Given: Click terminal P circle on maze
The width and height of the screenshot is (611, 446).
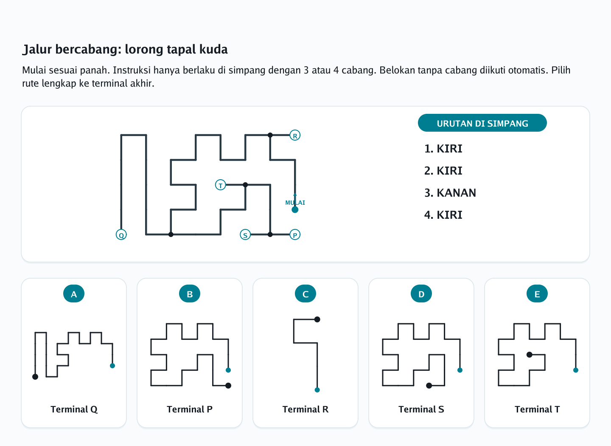Looking at the screenshot, I should point(295,235).
